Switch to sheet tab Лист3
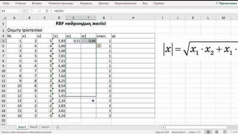 coord(45,127)
